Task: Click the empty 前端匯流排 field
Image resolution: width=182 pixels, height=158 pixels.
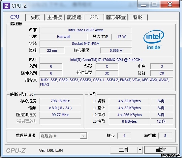Action: (60, 121)
